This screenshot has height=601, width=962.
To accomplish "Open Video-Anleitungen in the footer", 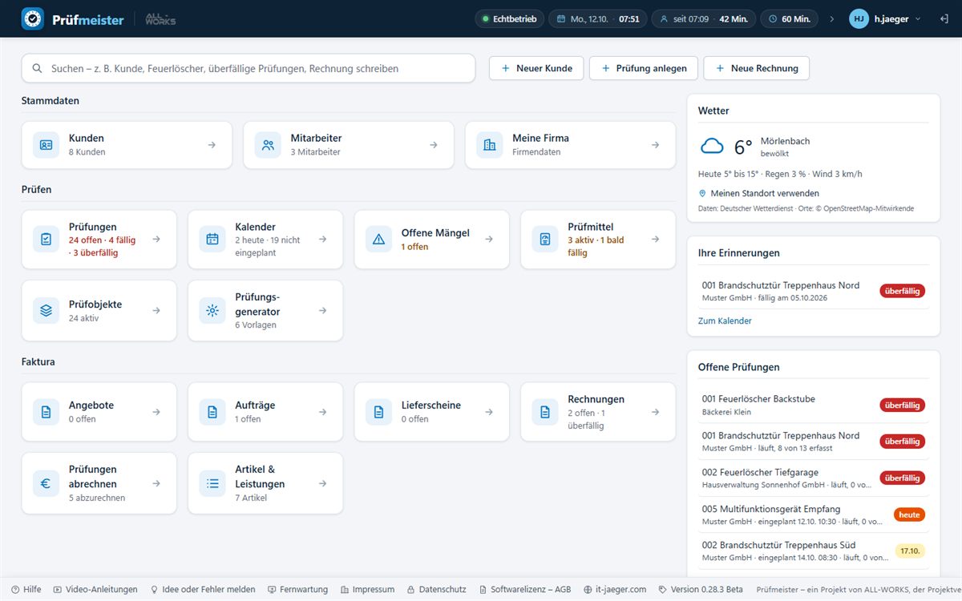I will [x=95, y=589].
